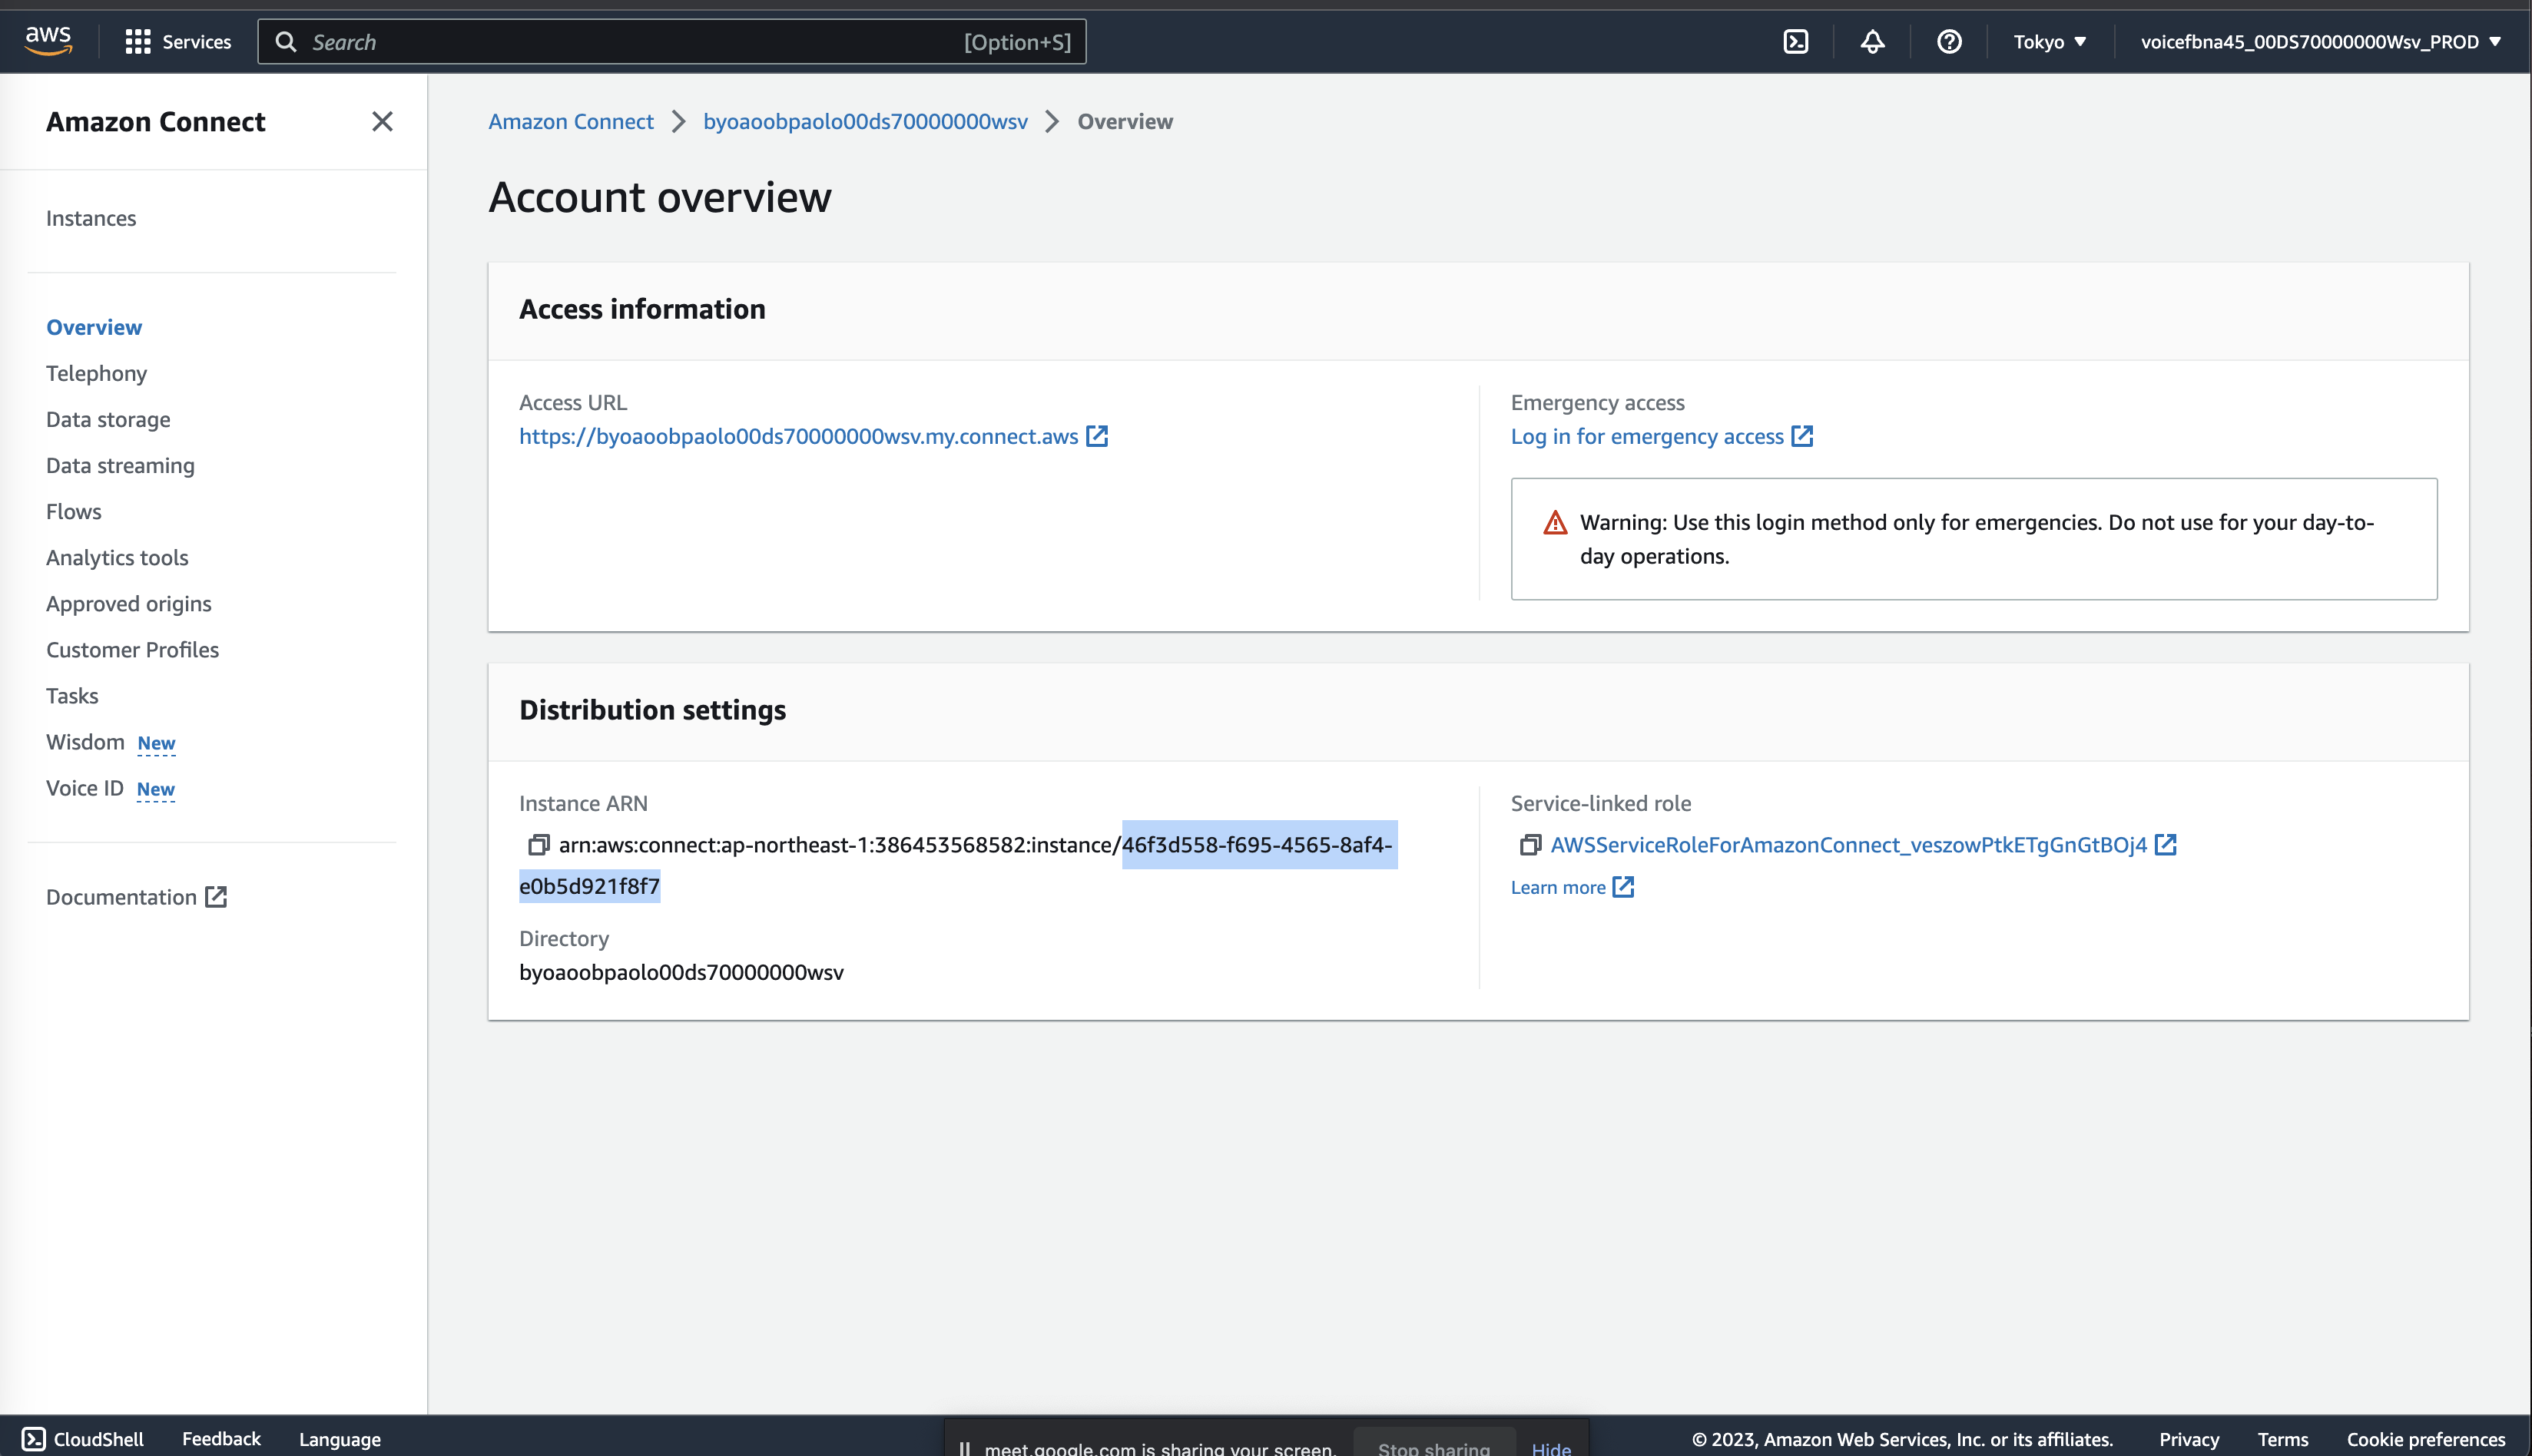Screen dimensions: 2532x1456
Task: Open the emergency access external link icon
Action: coord(1803,436)
